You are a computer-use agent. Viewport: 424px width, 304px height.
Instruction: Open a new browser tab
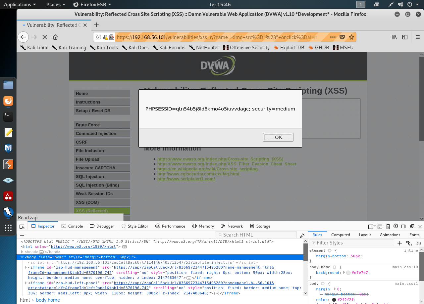click(96, 25)
